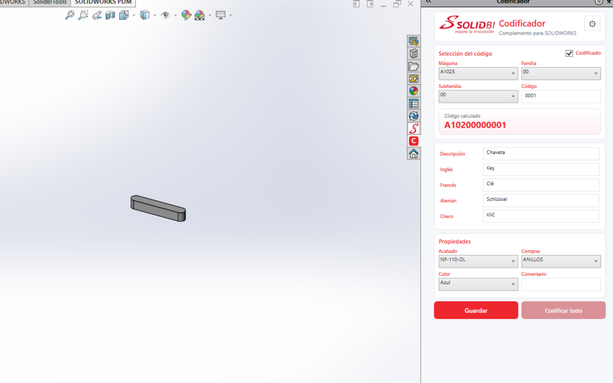This screenshot has width=613, height=383.
Task: Click the Display Style cube icon
Action: point(145,15)
